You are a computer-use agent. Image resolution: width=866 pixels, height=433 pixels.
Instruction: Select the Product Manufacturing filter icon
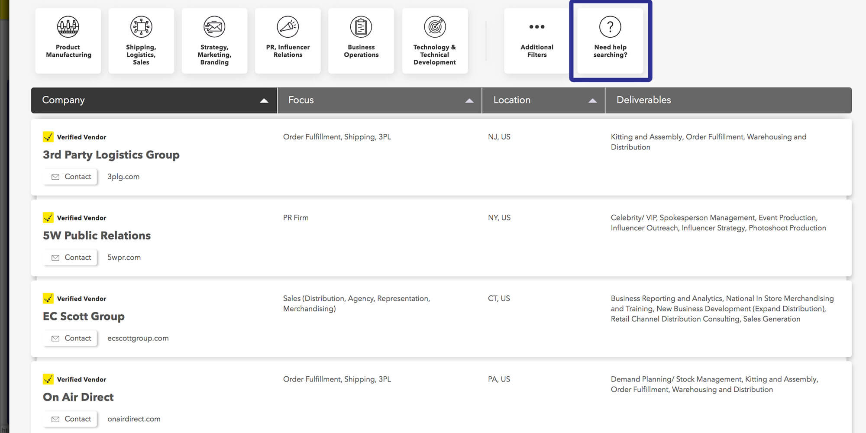68,27
